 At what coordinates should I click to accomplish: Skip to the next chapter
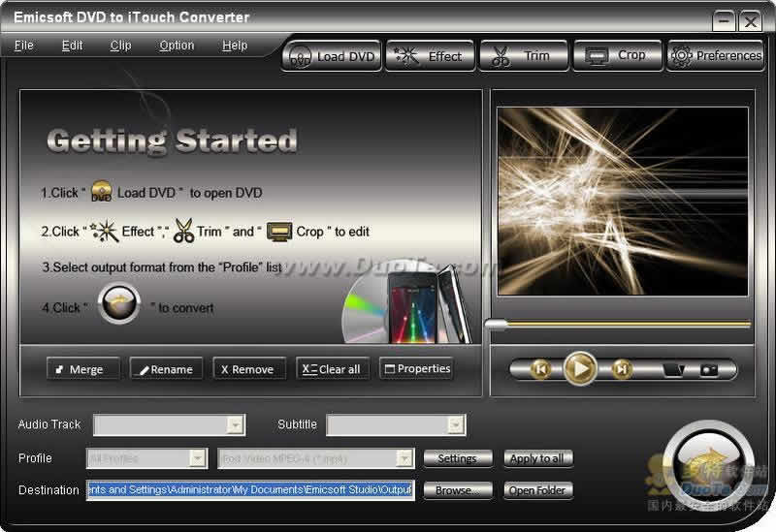(x=622, y=369)
